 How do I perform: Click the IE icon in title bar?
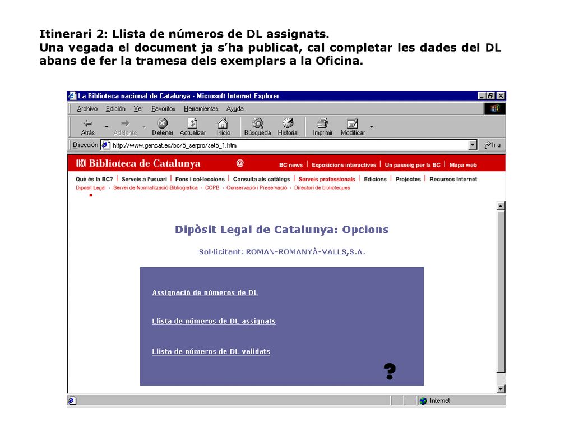[x=72, y=95]
